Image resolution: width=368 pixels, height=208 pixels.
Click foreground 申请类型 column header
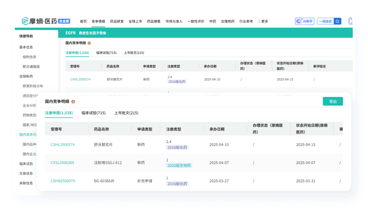[145, 129]
